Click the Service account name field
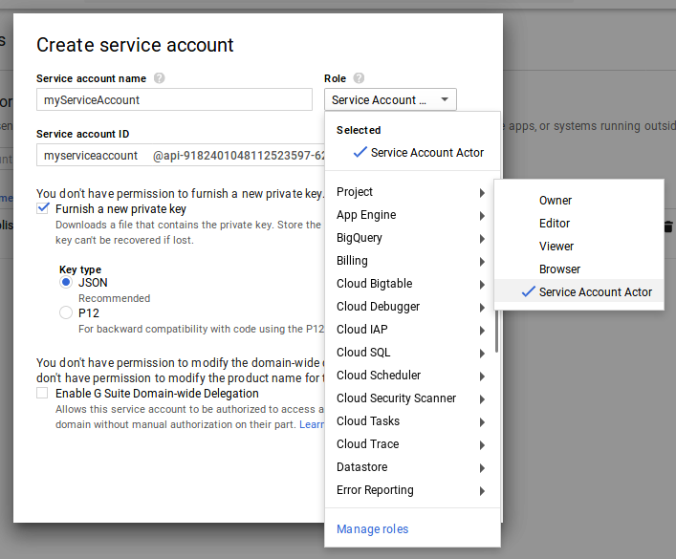This screenshot has width=676, height=559. pos(174,99)
